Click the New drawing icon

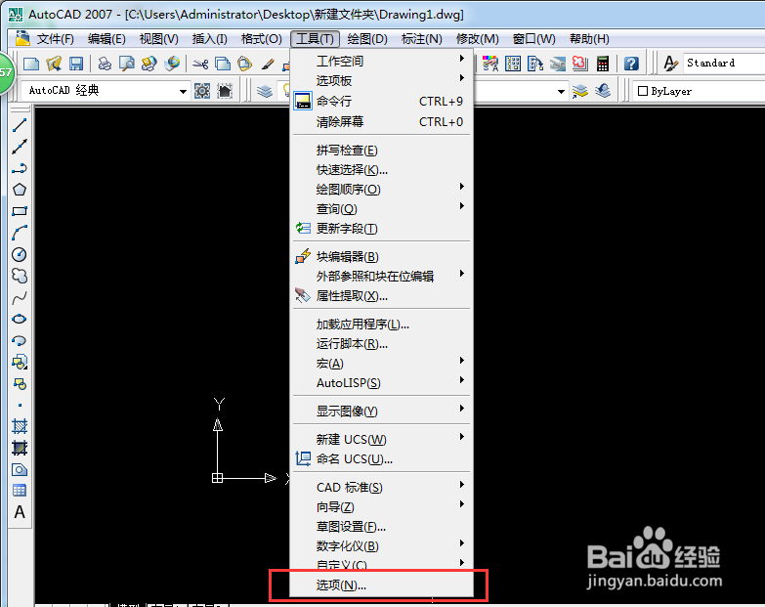tap(31, 64)
